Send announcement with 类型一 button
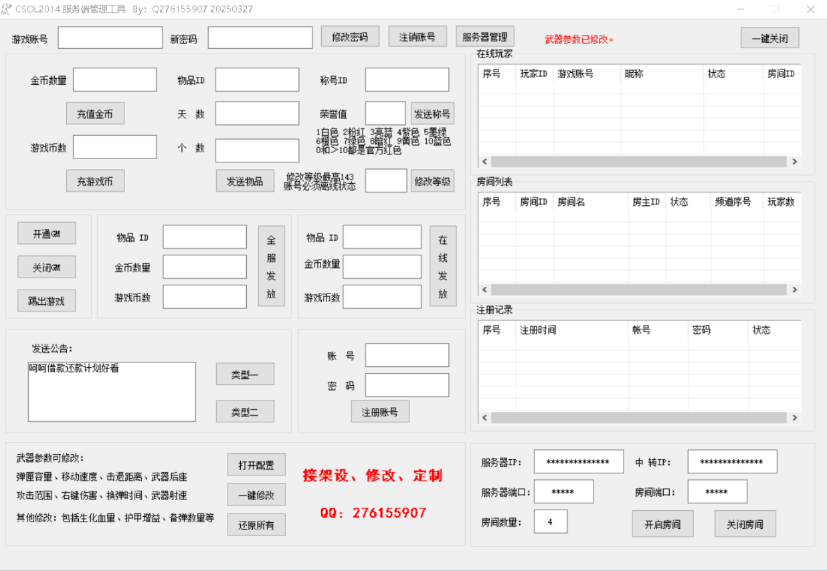The height and width of the screenshot is (571, 827). [245, 374]
